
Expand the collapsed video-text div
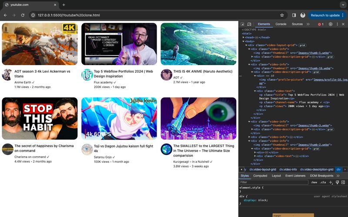(255, 156)
